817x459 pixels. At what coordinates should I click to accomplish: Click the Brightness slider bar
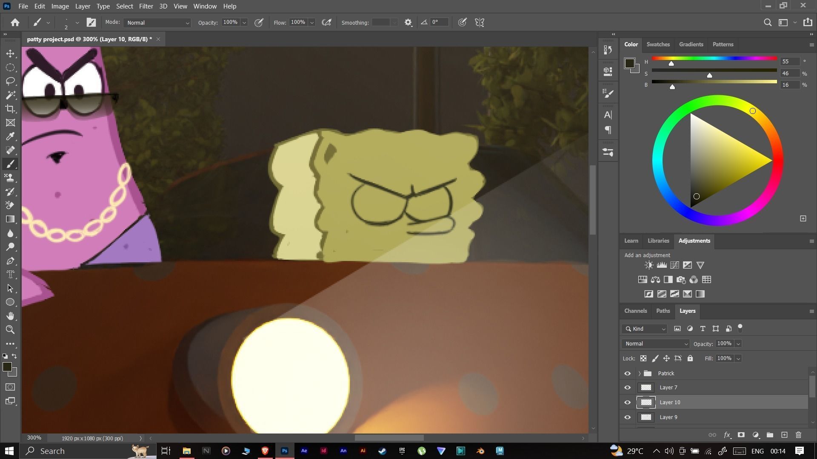pos(714,82)
